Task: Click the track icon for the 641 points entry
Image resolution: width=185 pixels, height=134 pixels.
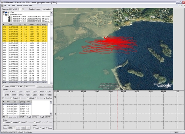Action: point(11,19)
